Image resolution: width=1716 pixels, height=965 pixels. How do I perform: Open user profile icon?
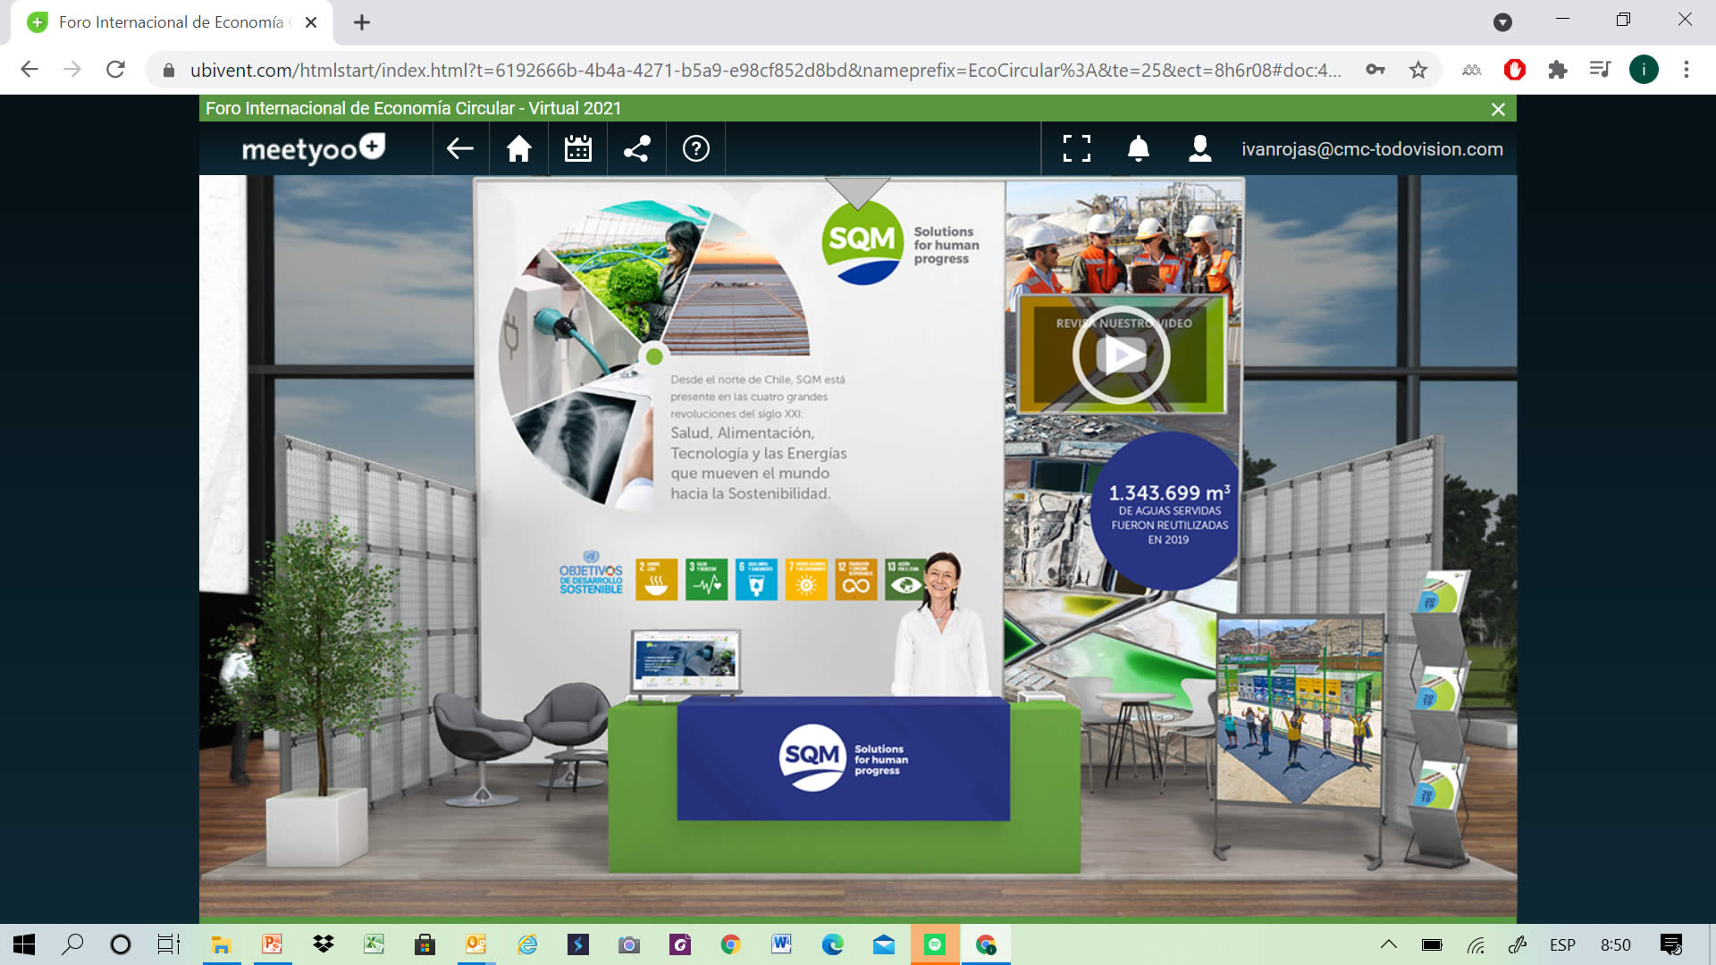pyautogui.click(x=1199, y=148)
